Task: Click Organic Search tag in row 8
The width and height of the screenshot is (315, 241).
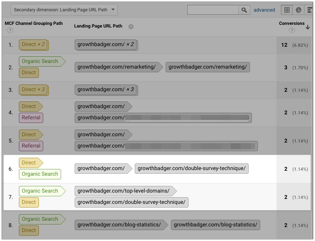Action: click(x=42, y=219)
